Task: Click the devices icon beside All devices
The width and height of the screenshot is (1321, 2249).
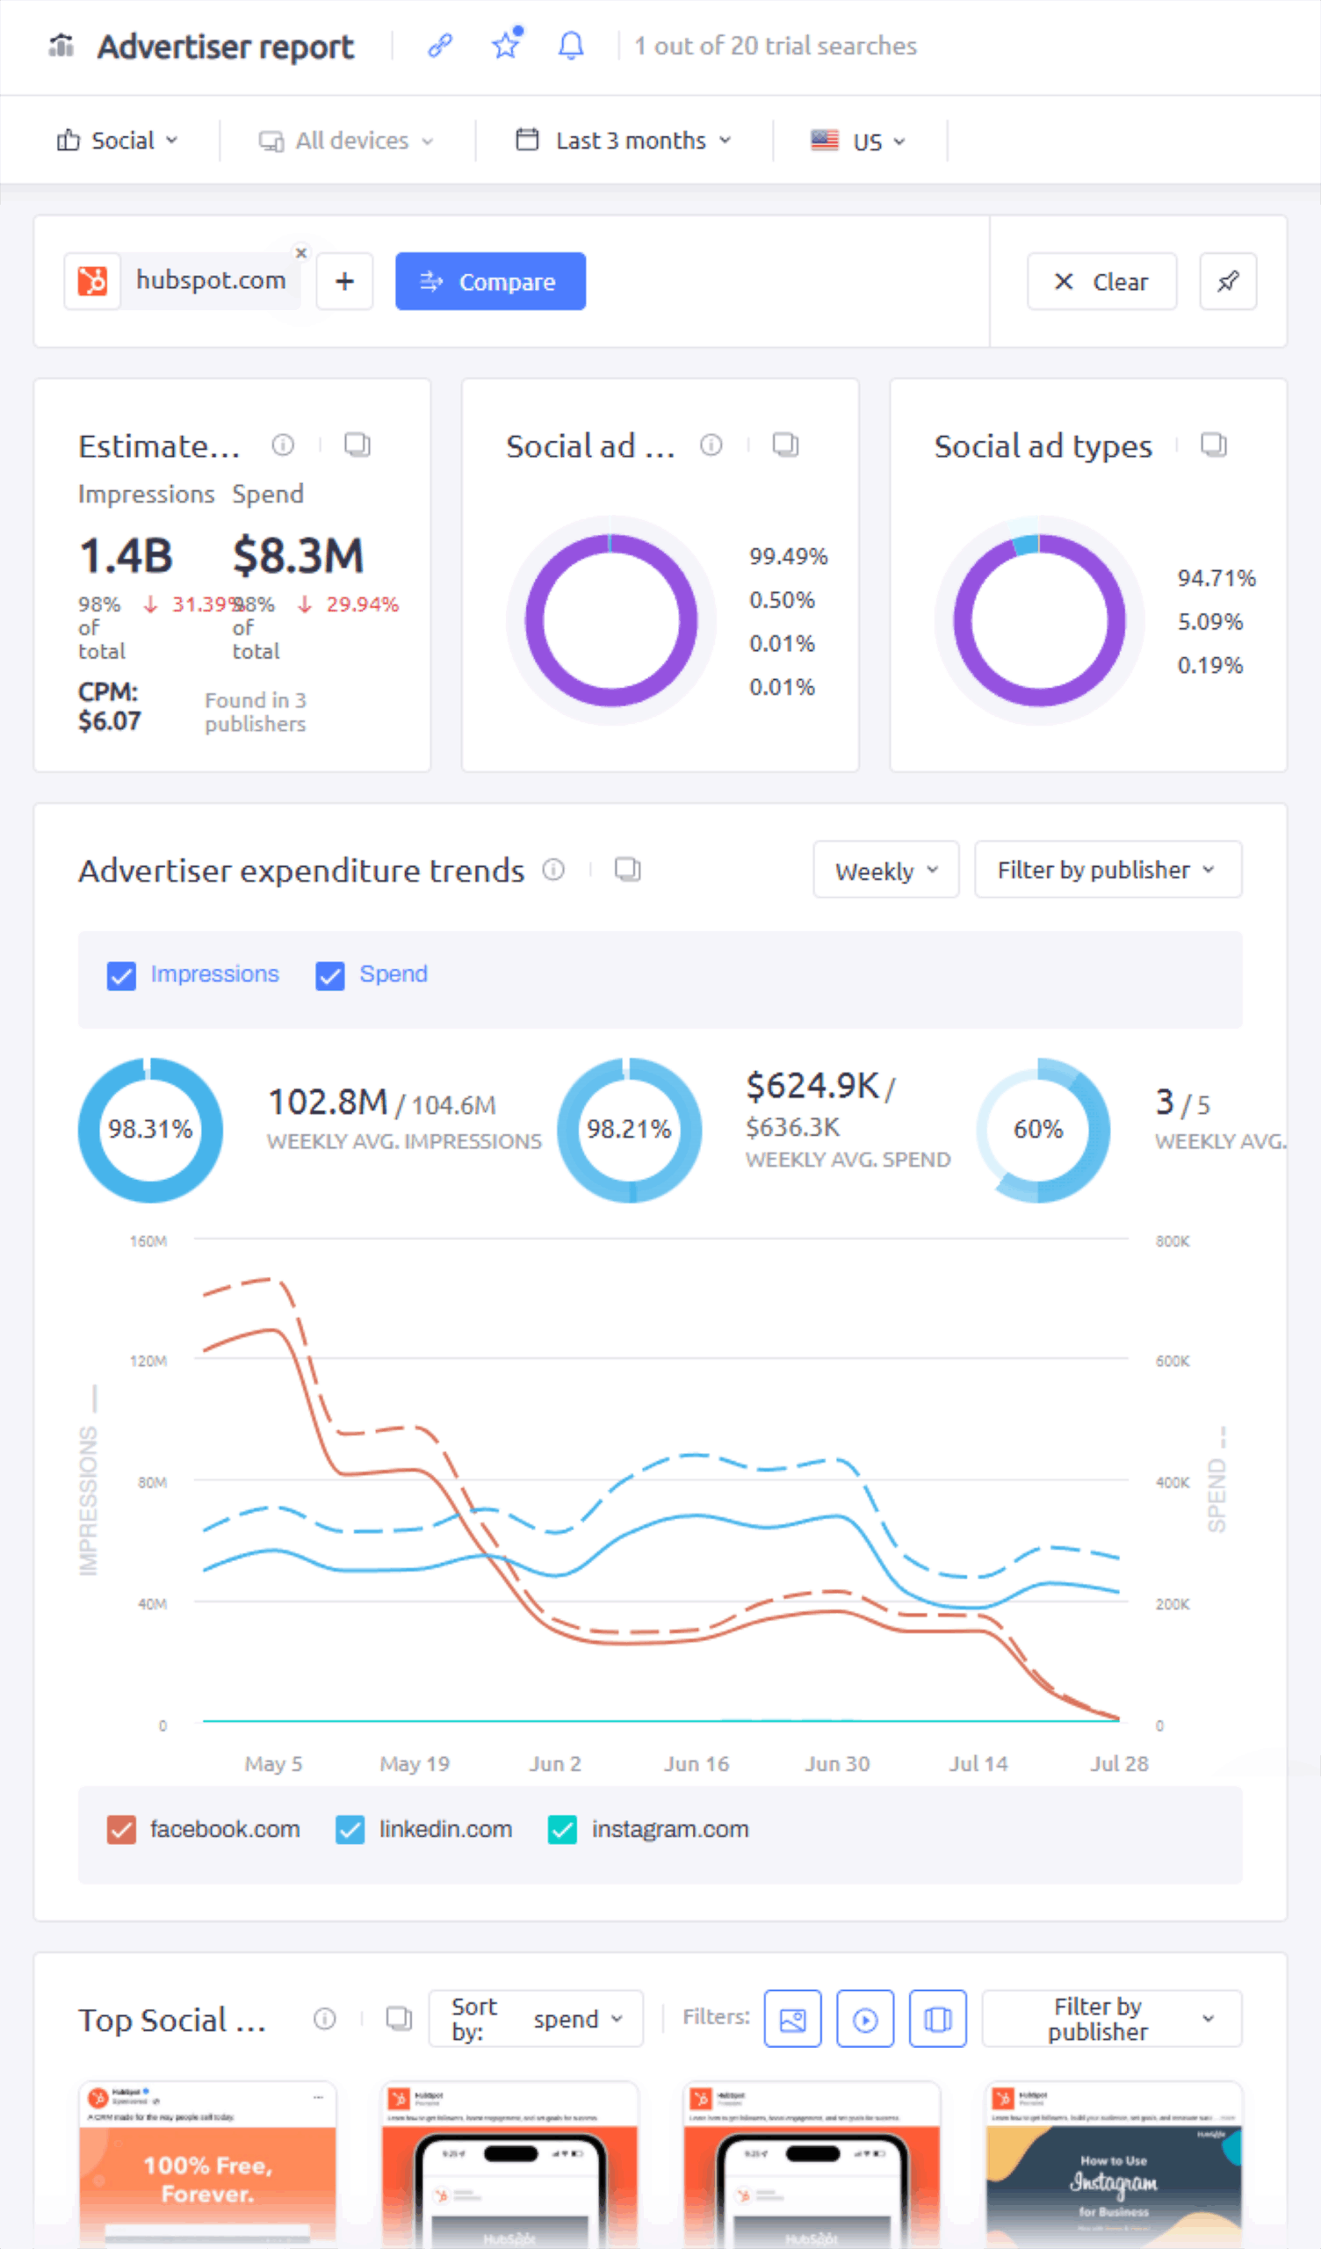Action: tap(271, 141)
